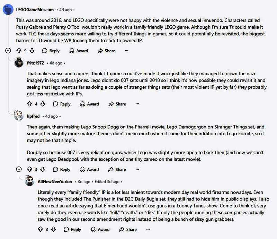277x239 pixels.
Task: Open more options on LEGOGameMuseum's comment
Action: (126, 51)
